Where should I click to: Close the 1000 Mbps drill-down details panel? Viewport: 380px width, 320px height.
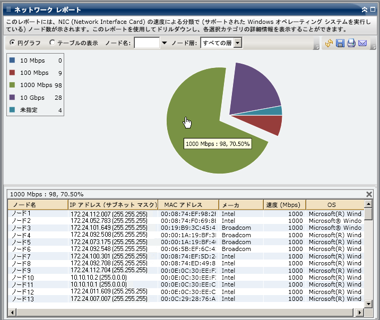pos(369,194)
